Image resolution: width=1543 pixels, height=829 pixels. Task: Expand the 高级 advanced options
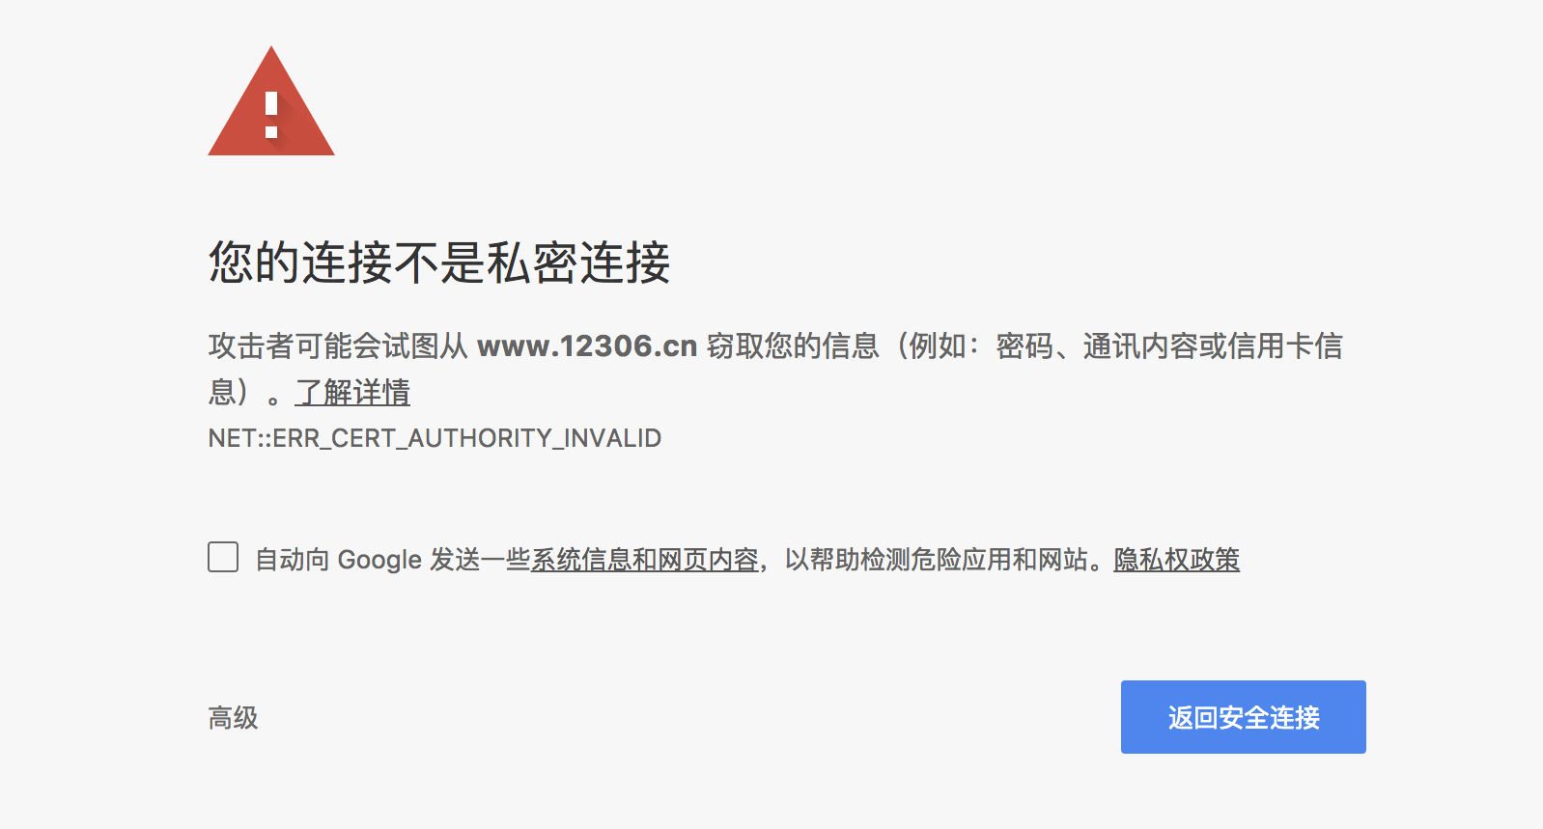click(233, 718)
